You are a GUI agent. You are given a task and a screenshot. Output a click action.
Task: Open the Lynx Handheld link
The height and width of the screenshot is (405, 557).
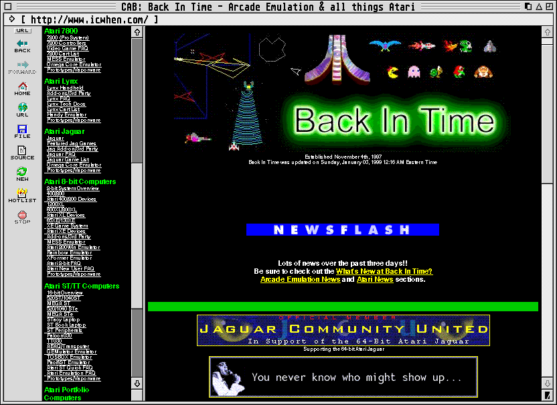pos(66,88)
